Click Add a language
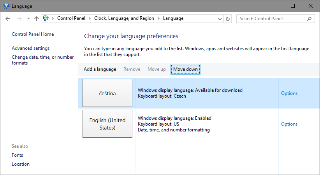 (100, 69)
